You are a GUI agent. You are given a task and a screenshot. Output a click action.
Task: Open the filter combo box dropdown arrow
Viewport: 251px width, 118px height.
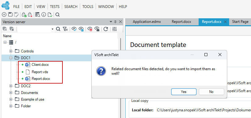[52, 29]
